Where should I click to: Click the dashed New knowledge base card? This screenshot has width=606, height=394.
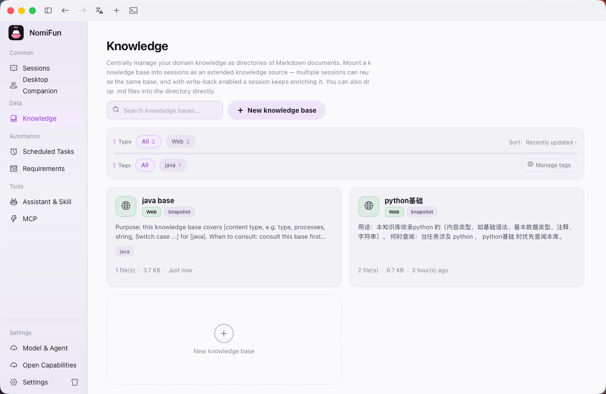pyautogui.click(x=224, y=340)
